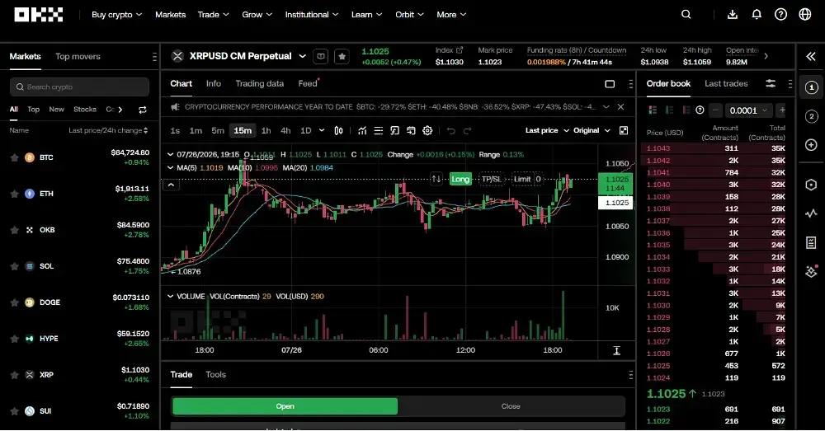Screen dimensions: 825x431
Task: Toggle the XRP favorite star
Action: point(15,375)
